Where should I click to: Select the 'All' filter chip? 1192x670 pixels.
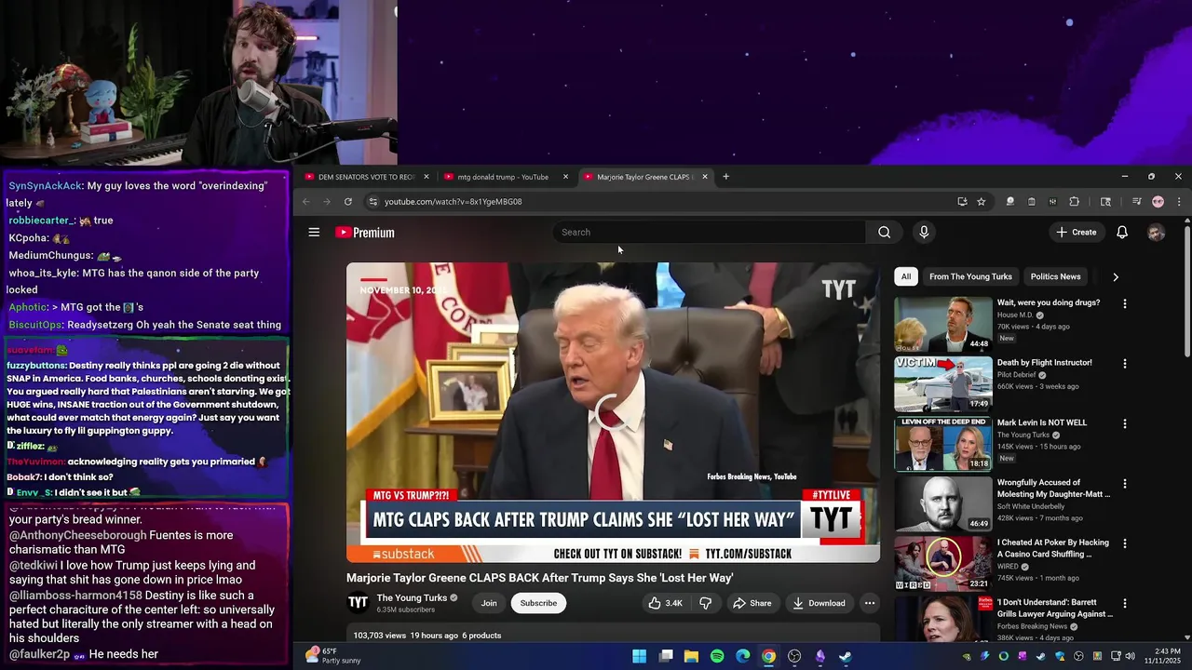[x=906, y=276]
